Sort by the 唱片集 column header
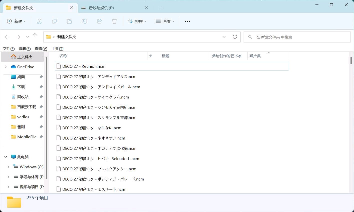This screenshot has height=212, width=354. 269,56
